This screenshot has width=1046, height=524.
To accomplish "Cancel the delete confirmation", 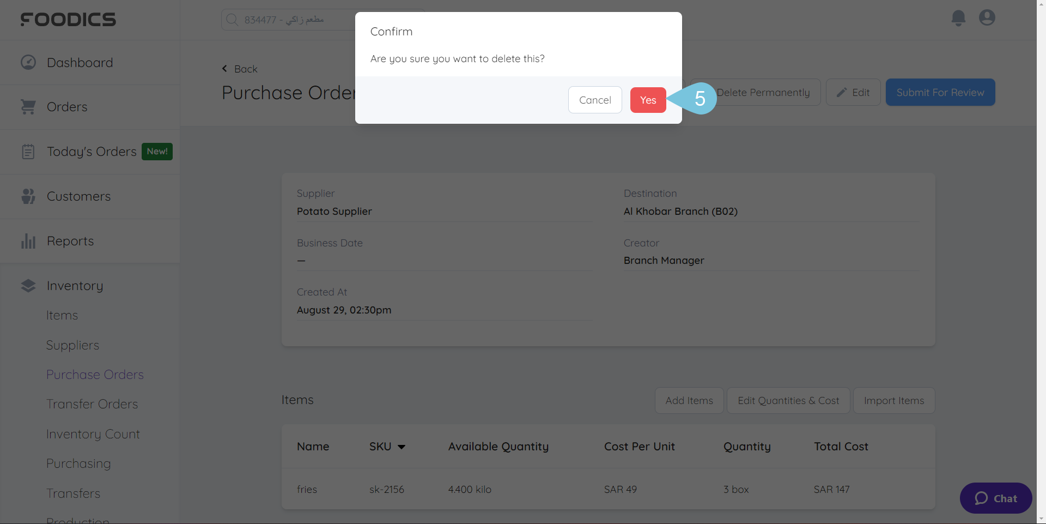I will click(595, 100).
